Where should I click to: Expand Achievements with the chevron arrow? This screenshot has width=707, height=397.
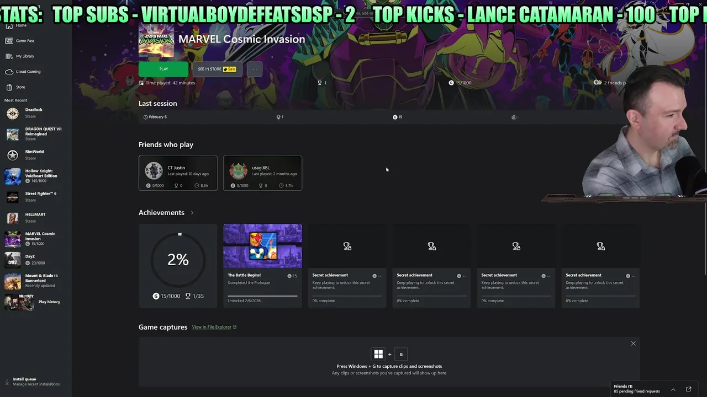pyautogui.click(x=192, y=213)
